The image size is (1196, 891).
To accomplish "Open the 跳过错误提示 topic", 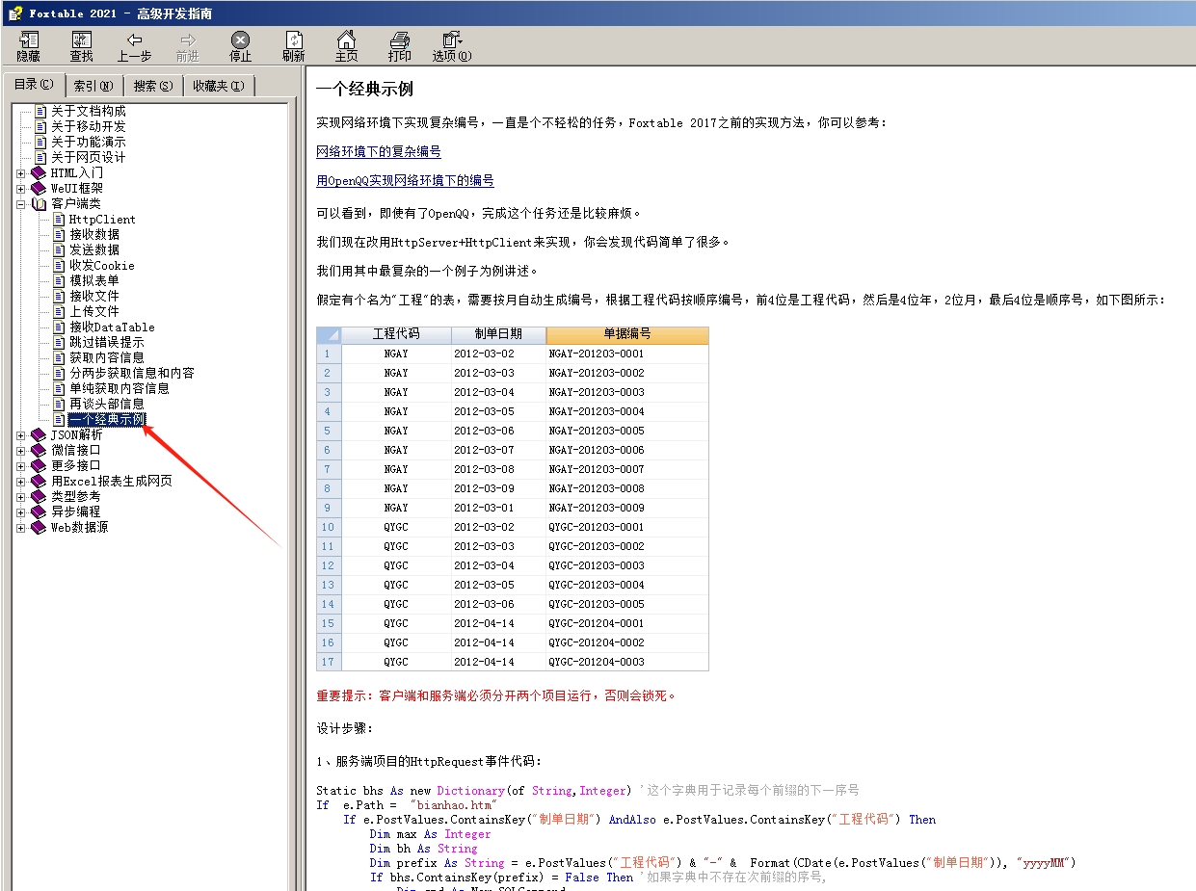I will [x=107, y=343].
